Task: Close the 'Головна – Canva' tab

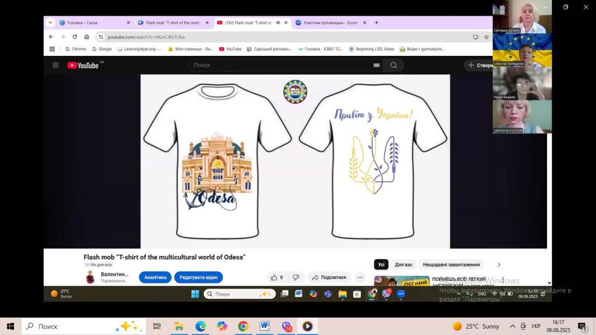Action: pos(128,23)
